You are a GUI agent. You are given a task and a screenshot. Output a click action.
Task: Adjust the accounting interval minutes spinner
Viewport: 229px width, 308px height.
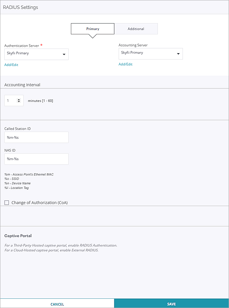(18, 101)
